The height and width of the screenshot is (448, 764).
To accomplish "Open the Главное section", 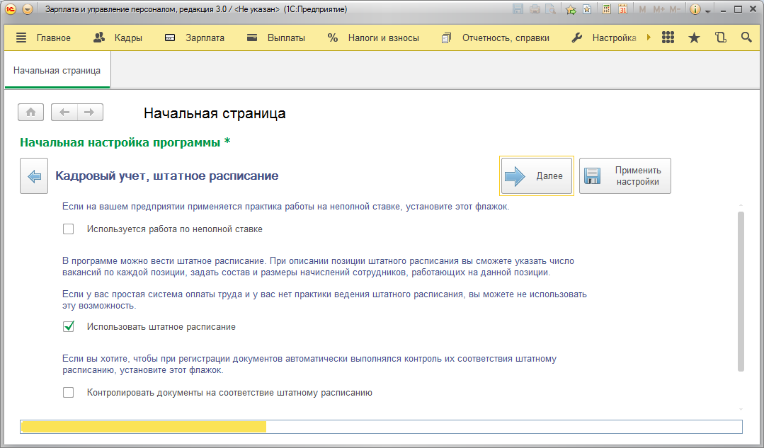I will point(54,38).
